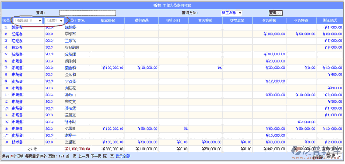Select the 通讯电话 column header
Viewport: 345px width, 164px height.
330,21
